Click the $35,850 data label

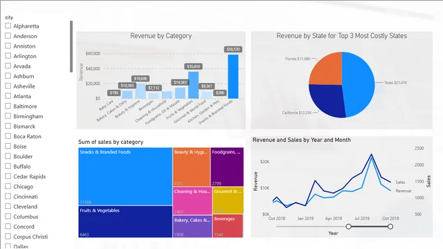point(193,66)
